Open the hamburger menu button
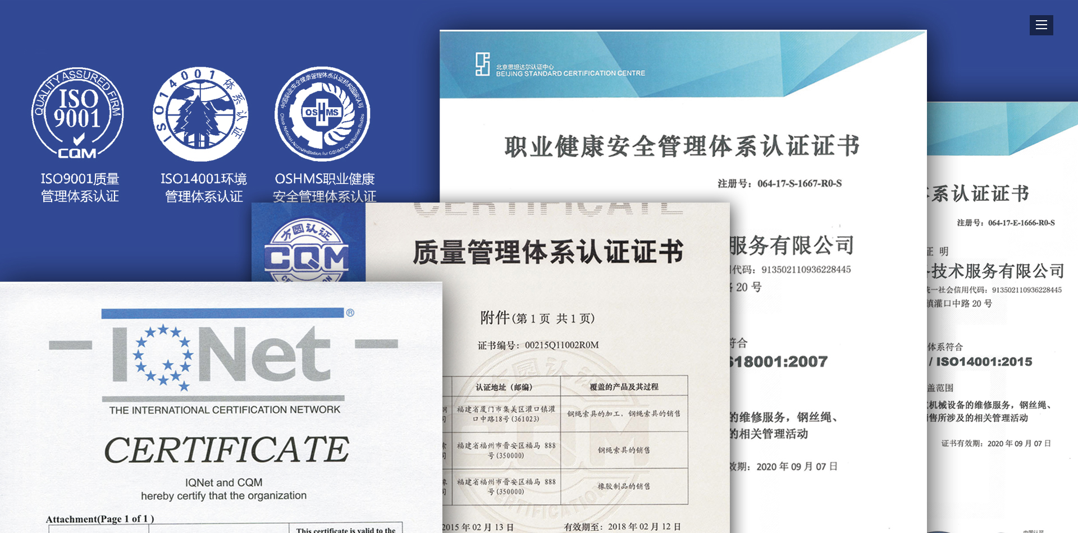 coord(1041,25)
